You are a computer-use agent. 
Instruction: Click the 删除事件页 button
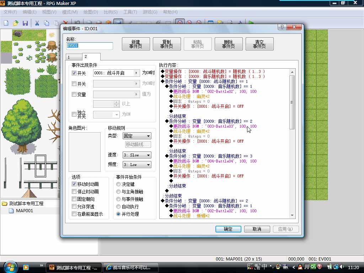tap(229, 44)
